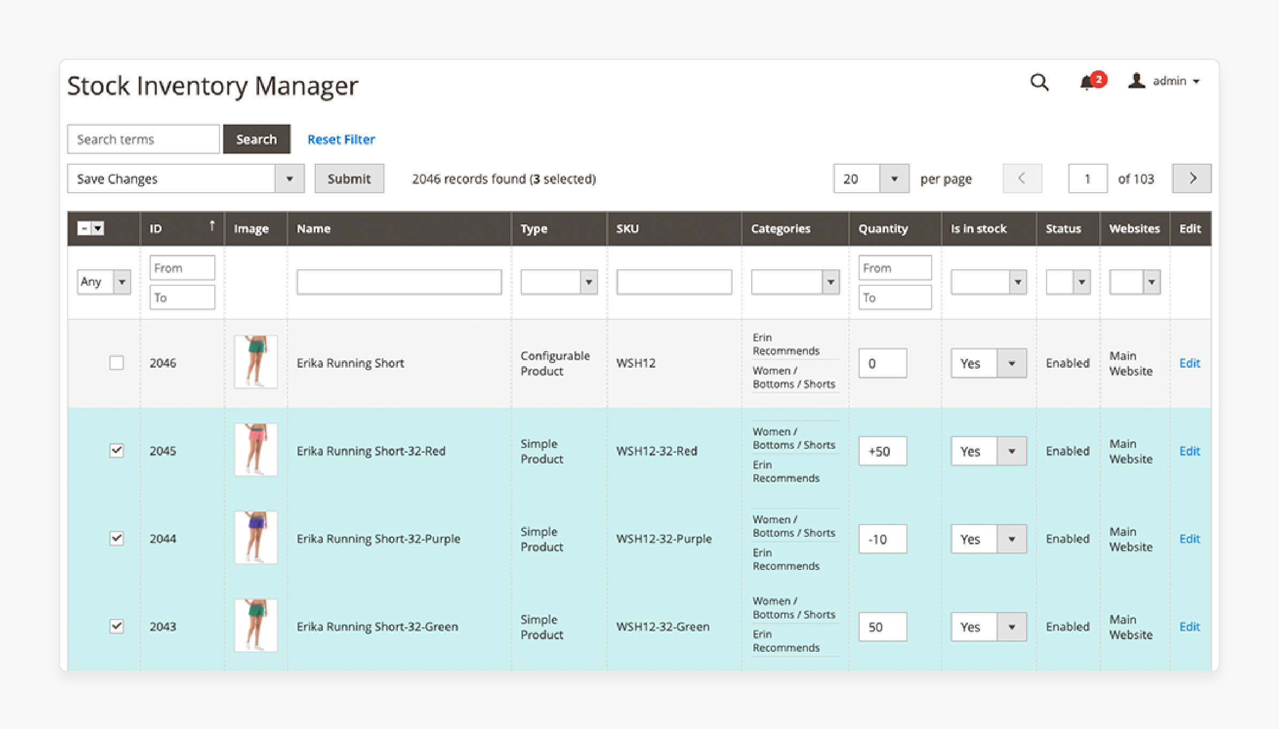Click the current page number field
This screenshot has height=729, width=1279.
(x=1087, y=179)
